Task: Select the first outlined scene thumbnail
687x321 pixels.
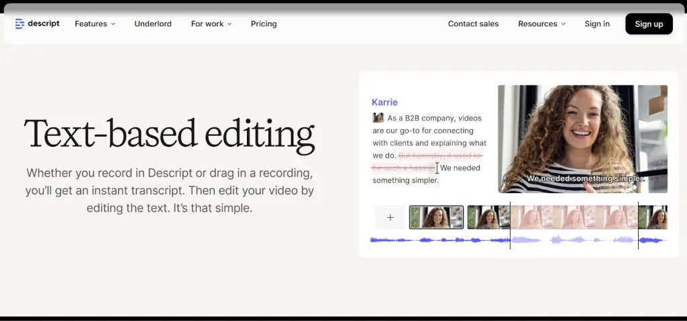Action: (x=436, y=217)
